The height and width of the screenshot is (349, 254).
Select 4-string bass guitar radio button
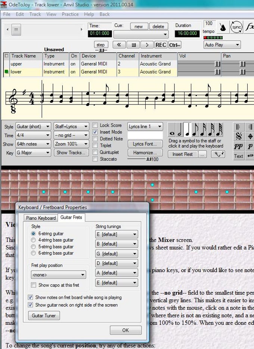(33, 240)
